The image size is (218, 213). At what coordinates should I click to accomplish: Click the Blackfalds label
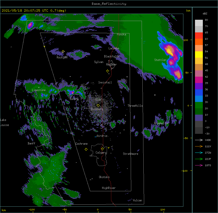[x=112, y=56]
